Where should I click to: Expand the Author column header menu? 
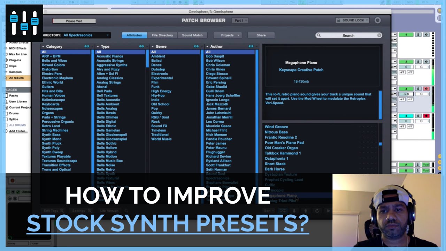[x=207, y=46]
